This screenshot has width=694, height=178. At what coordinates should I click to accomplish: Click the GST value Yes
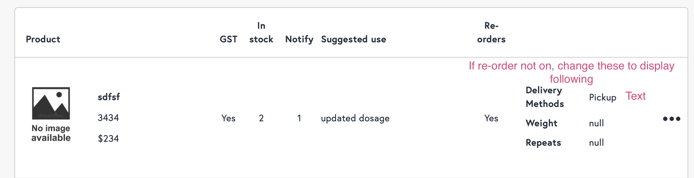pos(228,118)
